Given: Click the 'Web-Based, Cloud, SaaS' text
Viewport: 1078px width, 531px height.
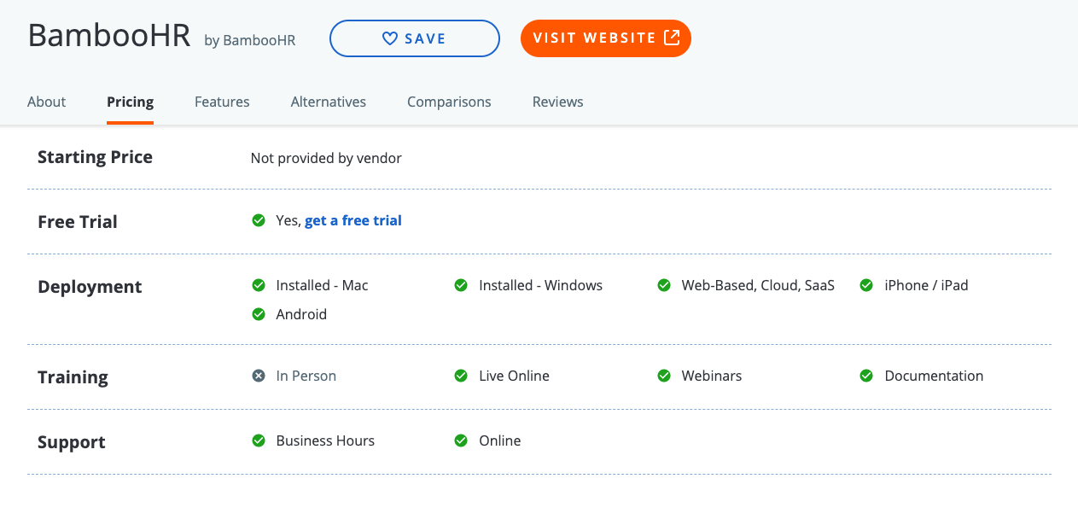Looking at the screenshot, I should (x=758, y=285).
